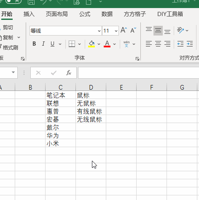Open the 数据 ribbon tab
The image size is (199, 200).
click(x=107, y=14)
